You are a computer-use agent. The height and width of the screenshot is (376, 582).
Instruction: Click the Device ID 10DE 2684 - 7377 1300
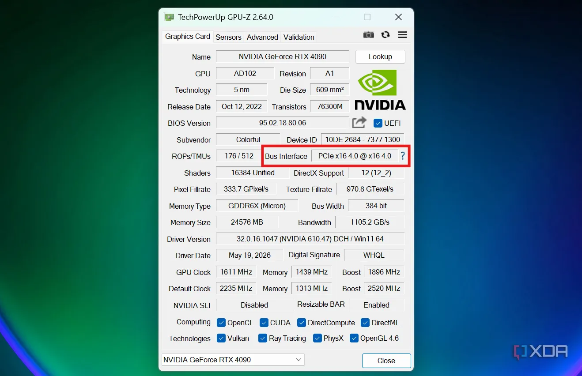pyautogui.click(x=363, y=139)
